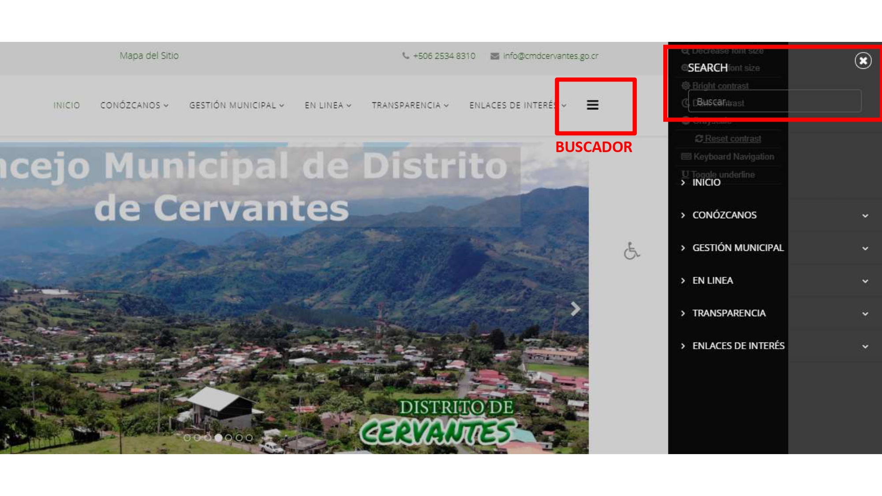
Task: Select the first slide indicator dot
Action: coord(187,438)
